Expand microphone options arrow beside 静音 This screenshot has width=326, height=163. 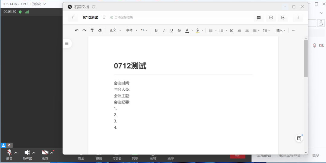(16, 153)
